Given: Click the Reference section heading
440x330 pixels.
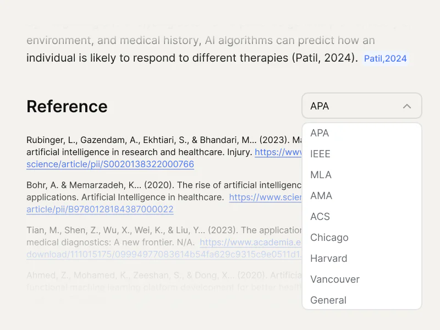Looking at the screenshot, I should click(x=67, y=106).
